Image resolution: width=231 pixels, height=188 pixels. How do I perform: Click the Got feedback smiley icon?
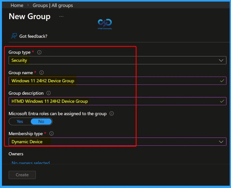[x=14, y=36]
